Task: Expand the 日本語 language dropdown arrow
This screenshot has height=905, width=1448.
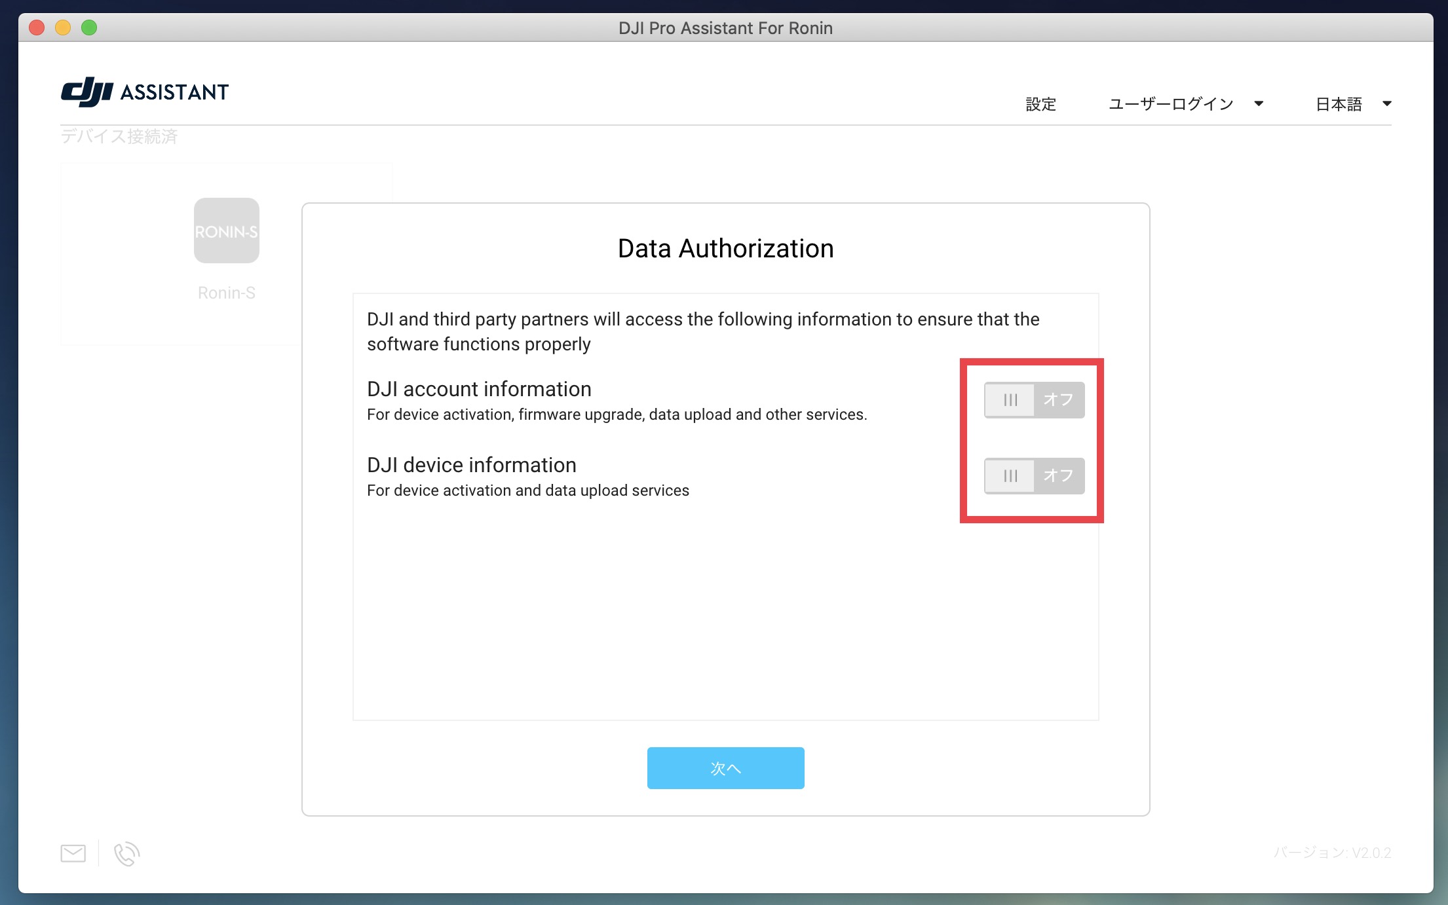Action: click(x=1387, y=103)
